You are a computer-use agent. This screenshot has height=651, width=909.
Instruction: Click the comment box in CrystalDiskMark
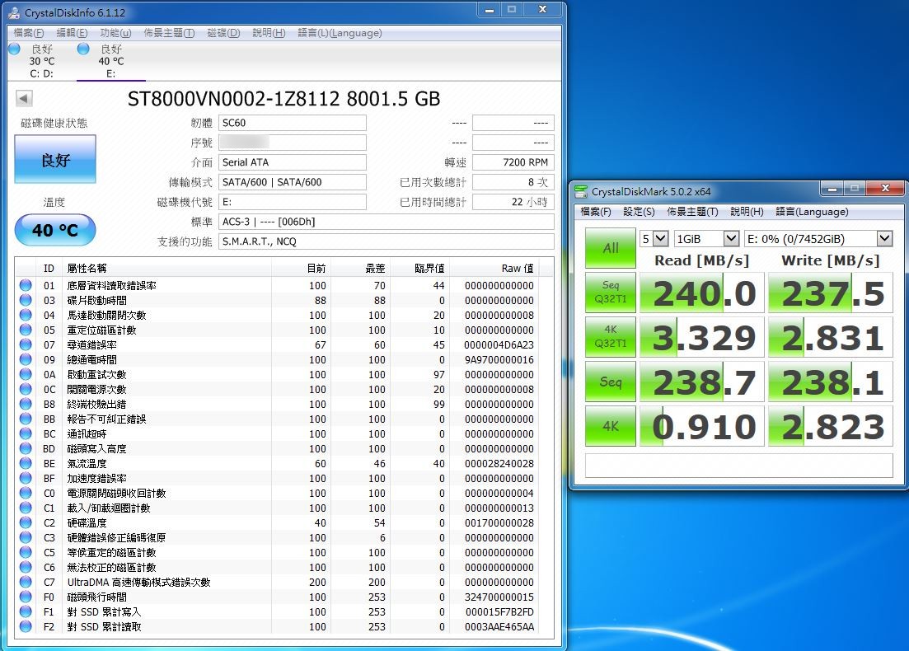coord(738,466)
